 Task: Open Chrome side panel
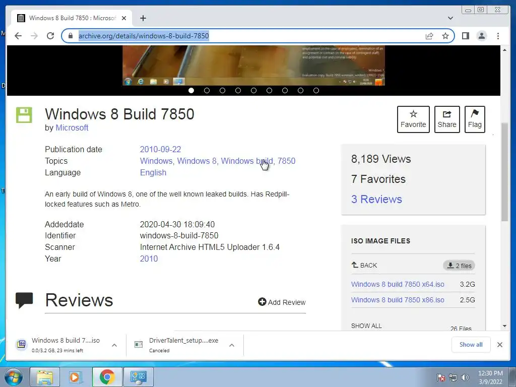click(465, 36)
